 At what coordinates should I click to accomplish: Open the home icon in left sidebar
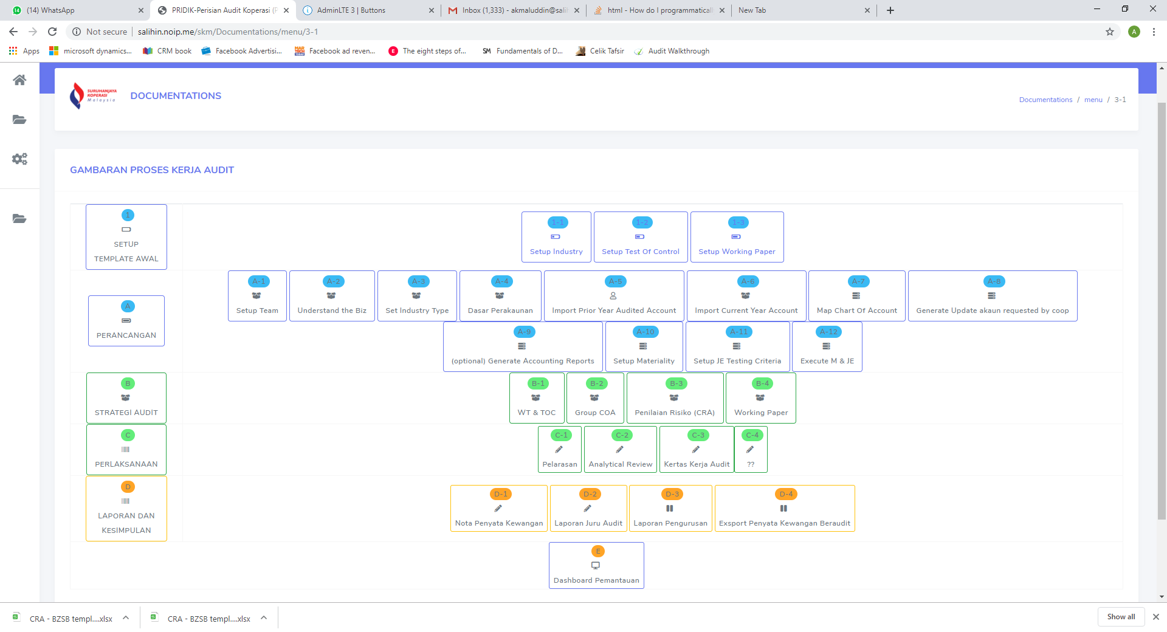pos(19,80)
